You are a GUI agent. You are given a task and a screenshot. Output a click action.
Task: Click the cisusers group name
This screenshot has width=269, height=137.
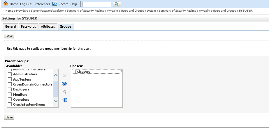[84, 72]
